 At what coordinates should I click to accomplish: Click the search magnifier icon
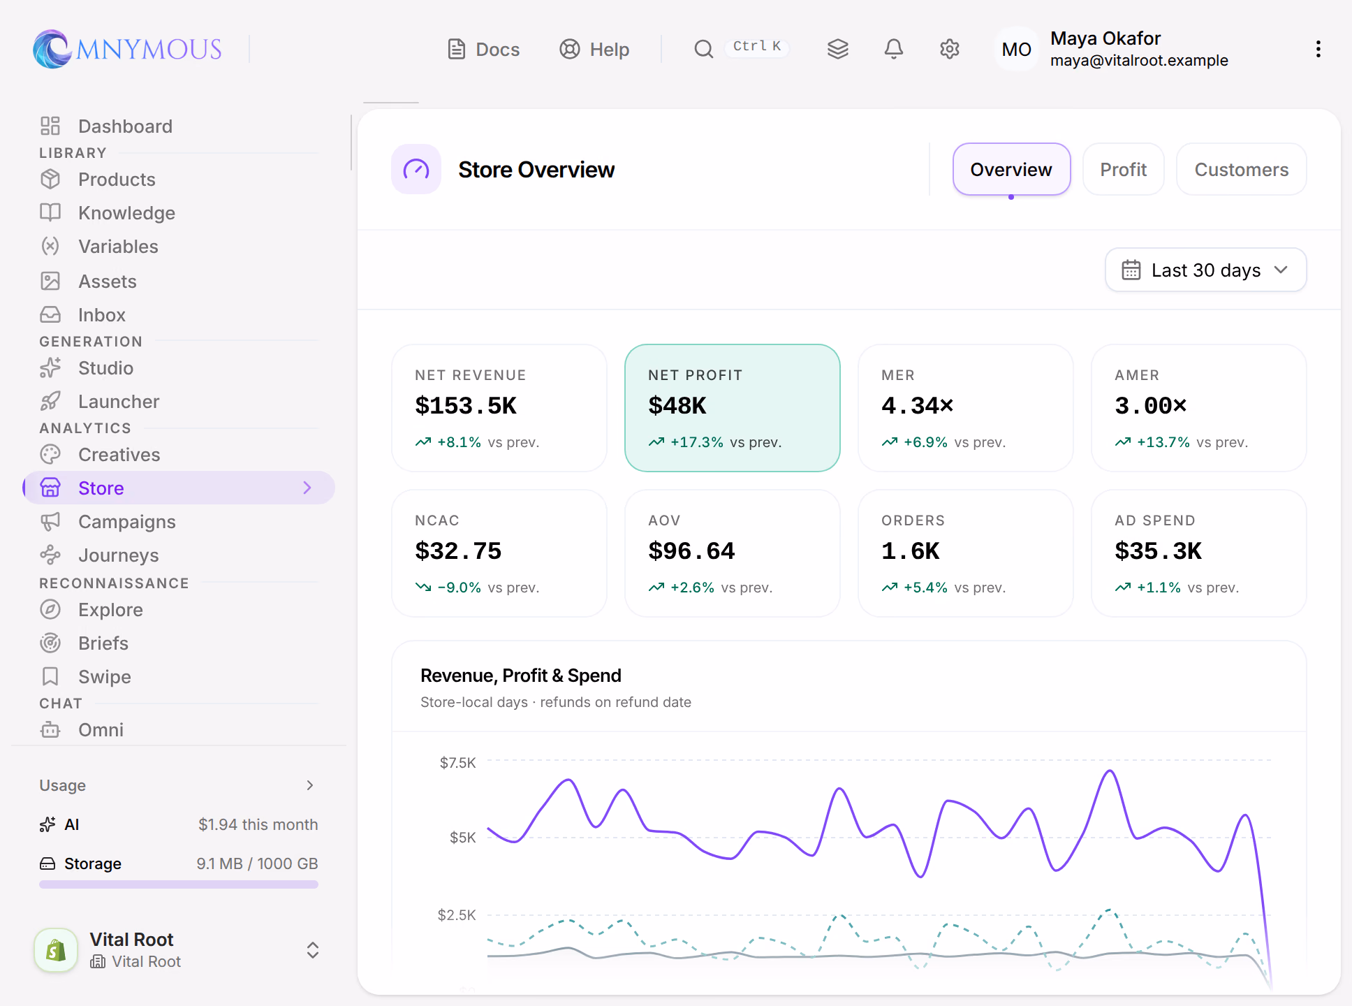click(703, 49)
